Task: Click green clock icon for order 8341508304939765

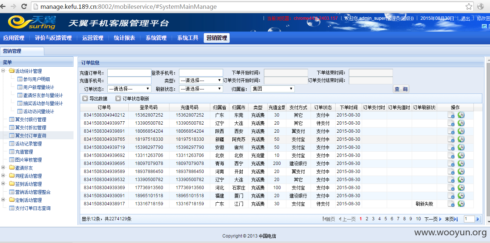Action: pyautogui.click(x=461, y=139)
